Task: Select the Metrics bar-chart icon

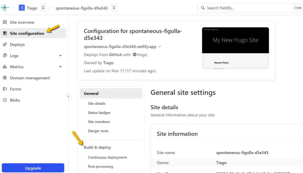Action: click(x=5, y=67)
